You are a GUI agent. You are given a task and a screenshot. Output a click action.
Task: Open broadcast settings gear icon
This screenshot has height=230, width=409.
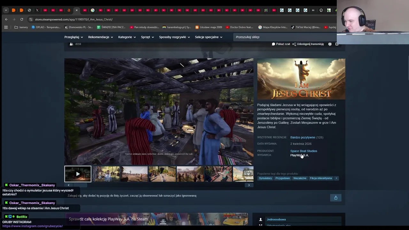point(330,44)
